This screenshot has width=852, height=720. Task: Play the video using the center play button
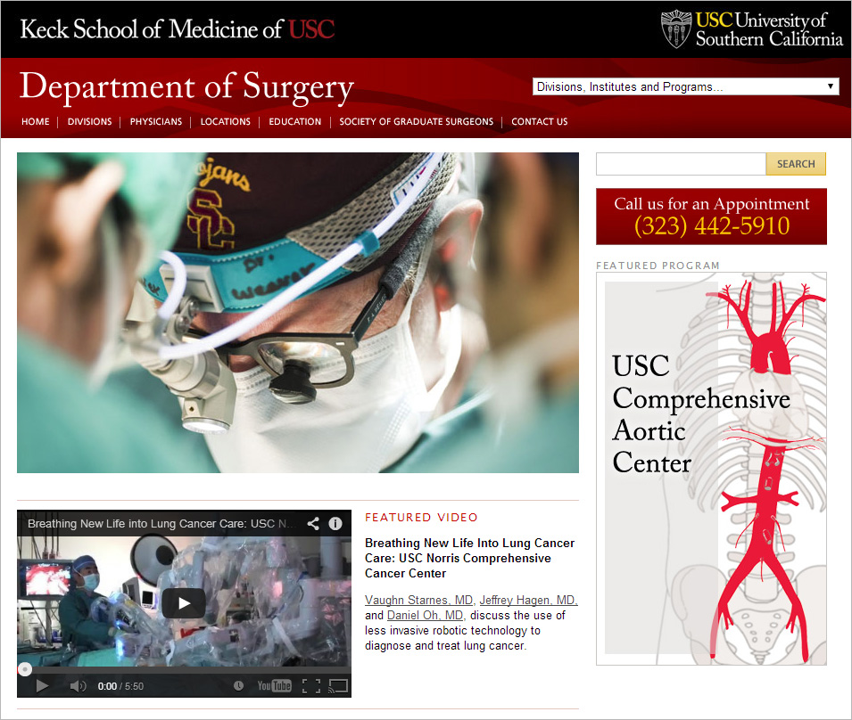pyautogui.click(x=184, y=603)
